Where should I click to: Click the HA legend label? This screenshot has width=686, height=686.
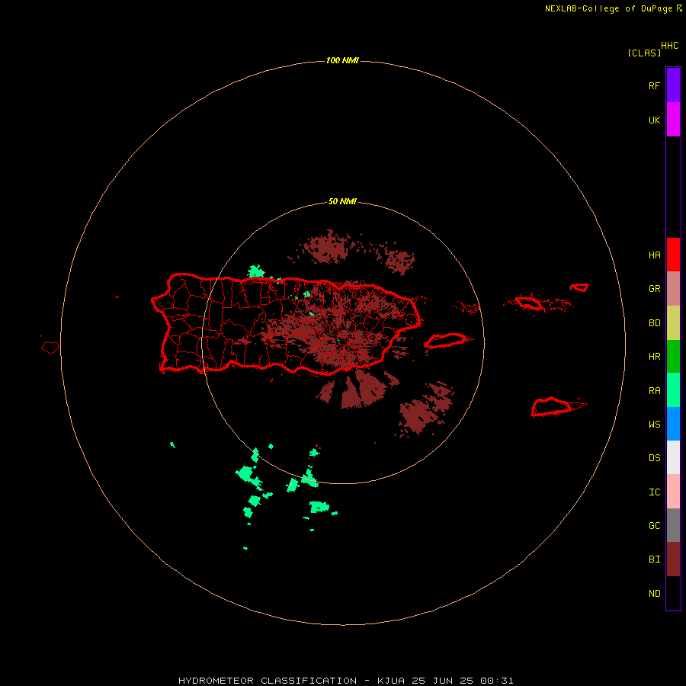click(x=654, y=255)
